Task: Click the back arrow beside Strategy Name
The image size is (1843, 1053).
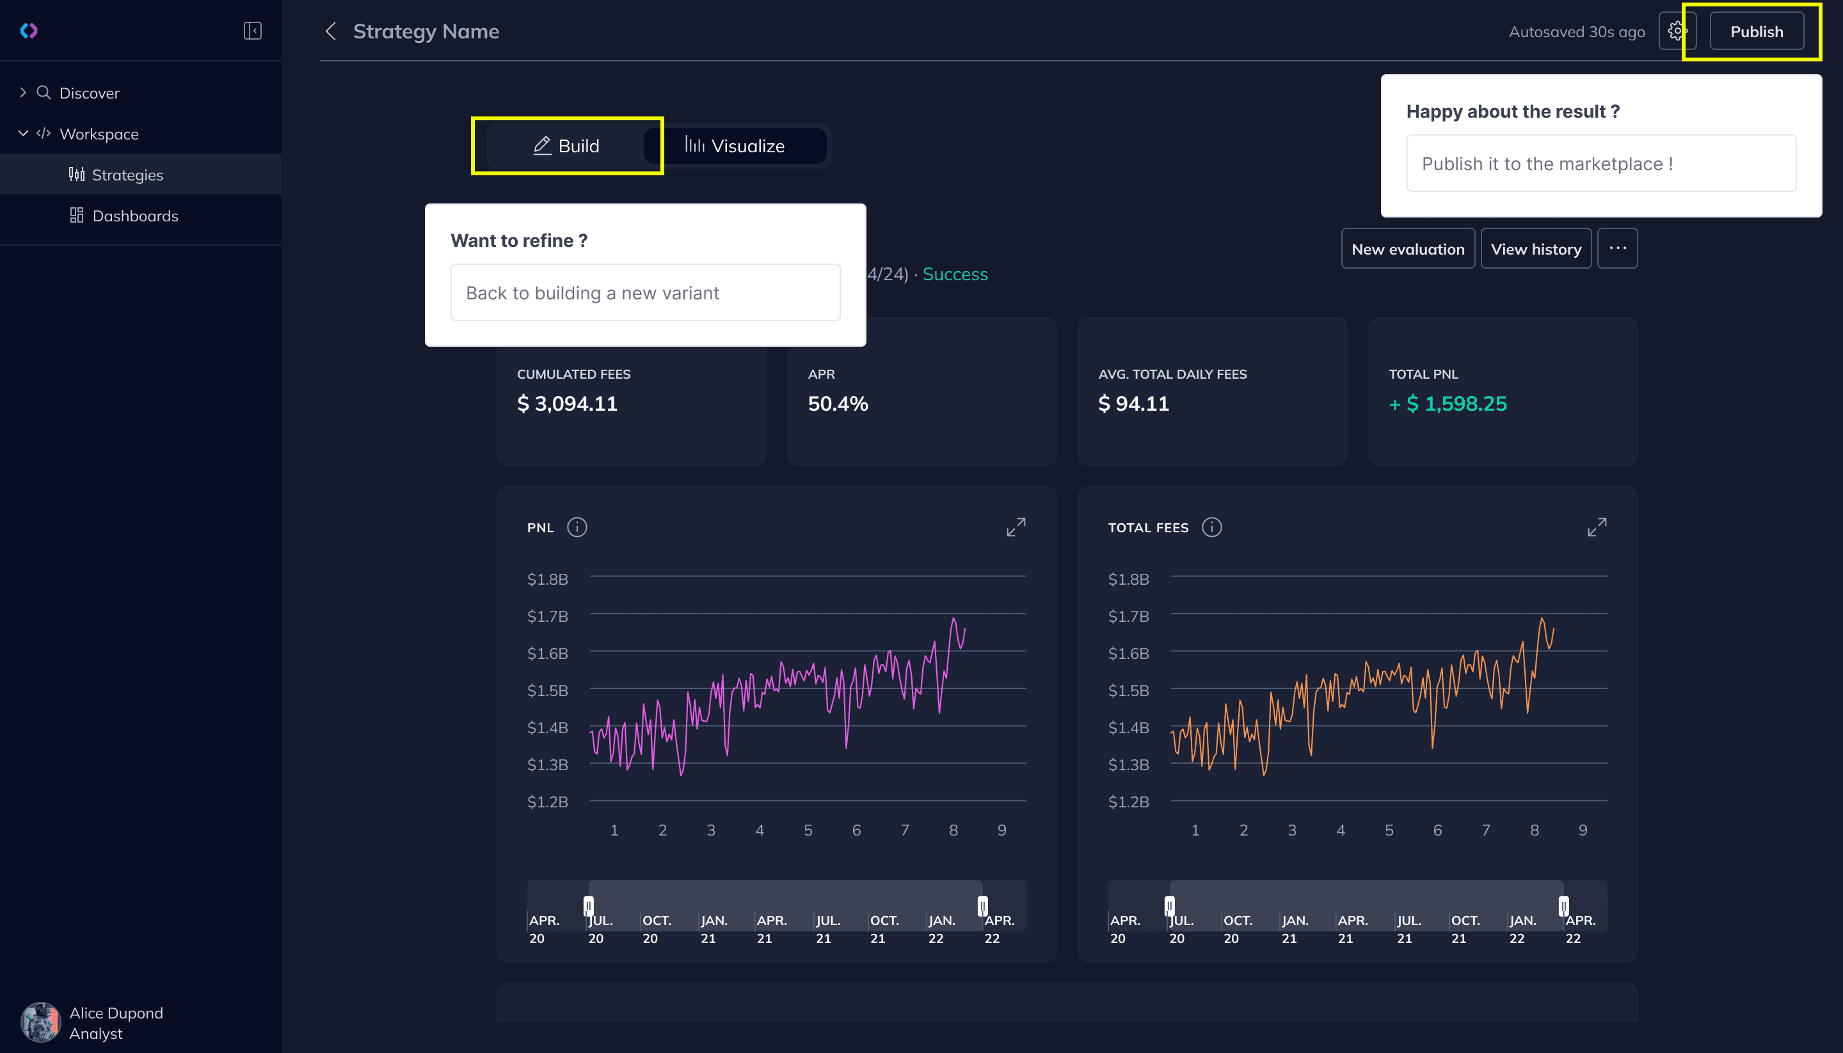Action: coord(331,31)
